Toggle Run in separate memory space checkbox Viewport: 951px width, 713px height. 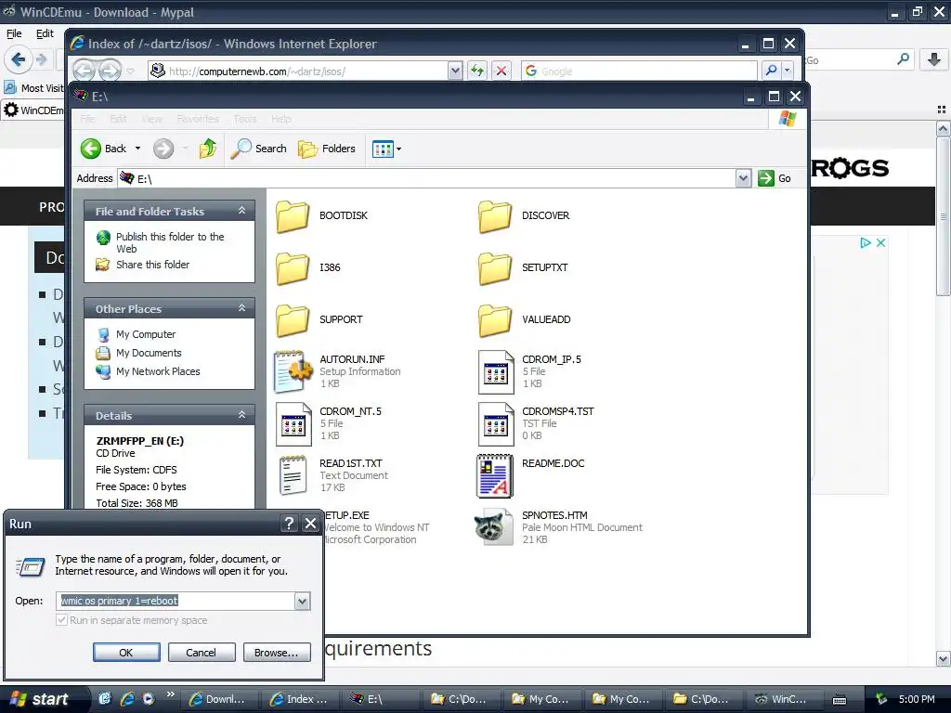tap(61, 620)
